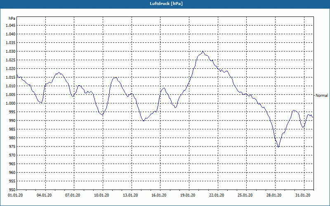The image size is (330, 206).
Task: Click the 1.015 y-axis label
Action: tap(11, 77)
